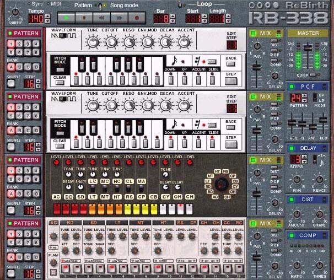Click the fast-forward transport button
The image size is (334, 280).
119,18
